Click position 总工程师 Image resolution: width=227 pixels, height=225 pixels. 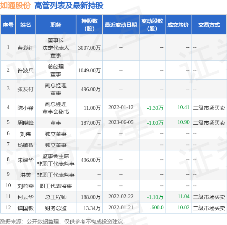click(56, 197)
